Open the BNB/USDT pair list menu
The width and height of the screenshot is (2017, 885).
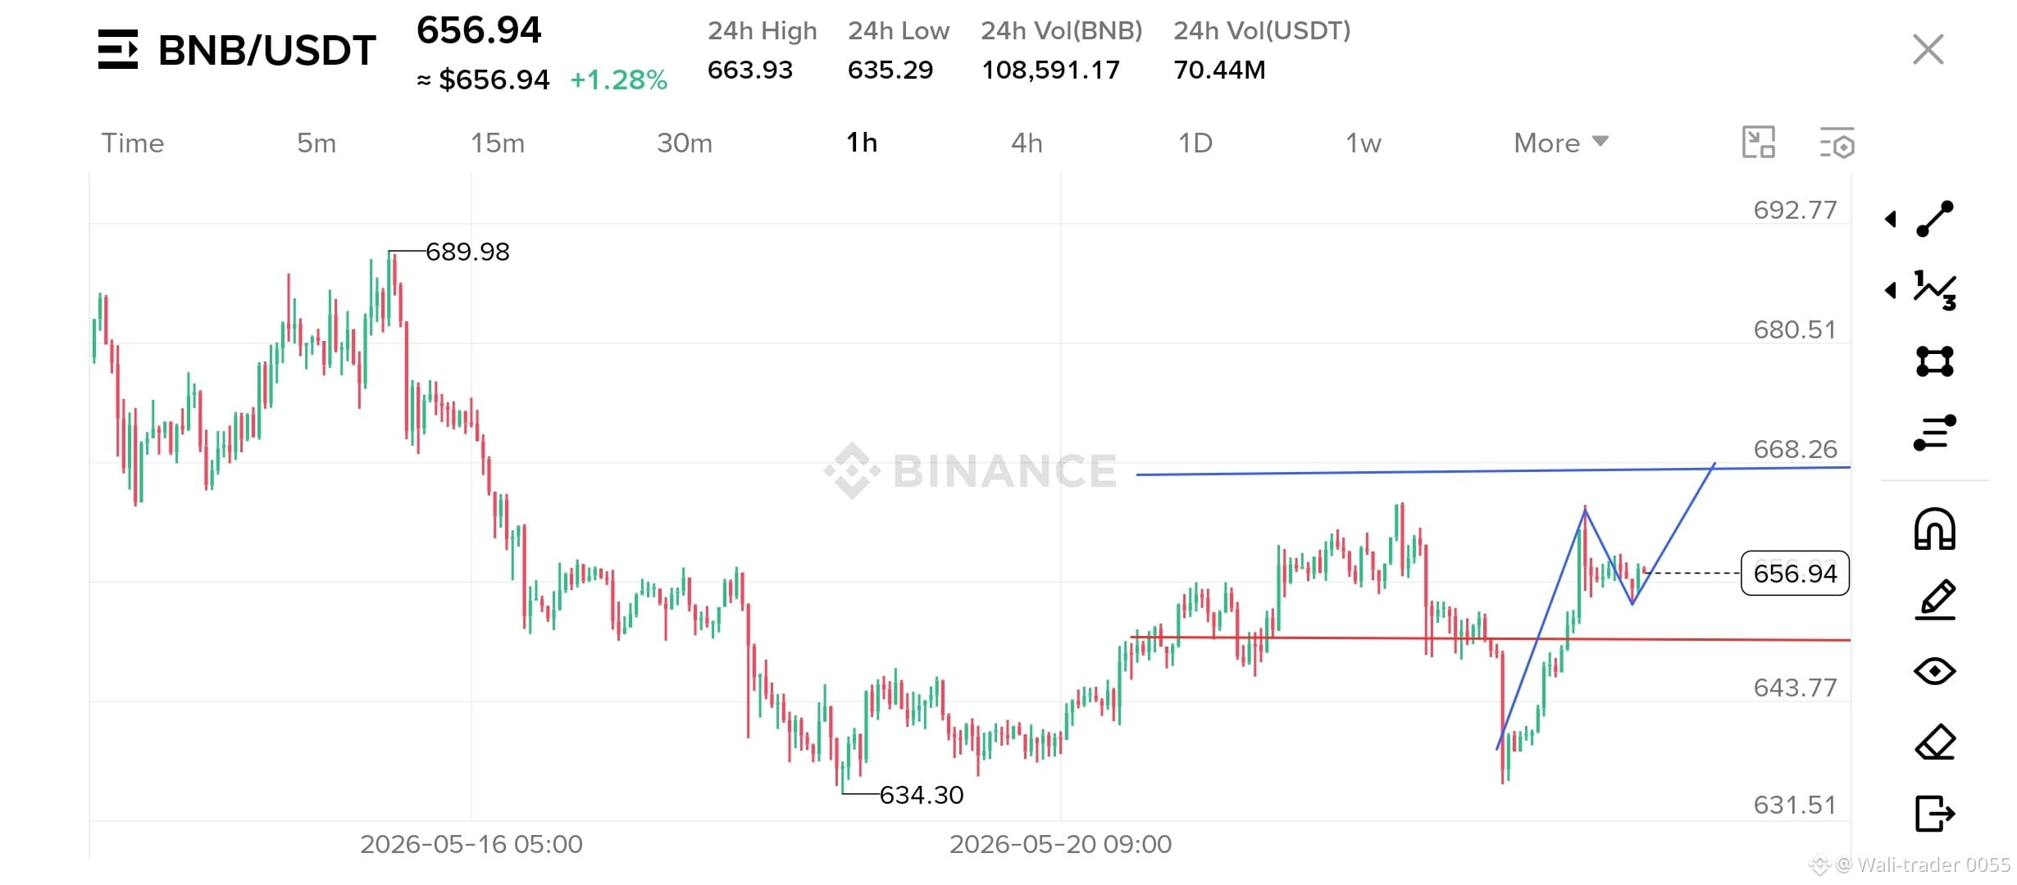tap(118, 49)
